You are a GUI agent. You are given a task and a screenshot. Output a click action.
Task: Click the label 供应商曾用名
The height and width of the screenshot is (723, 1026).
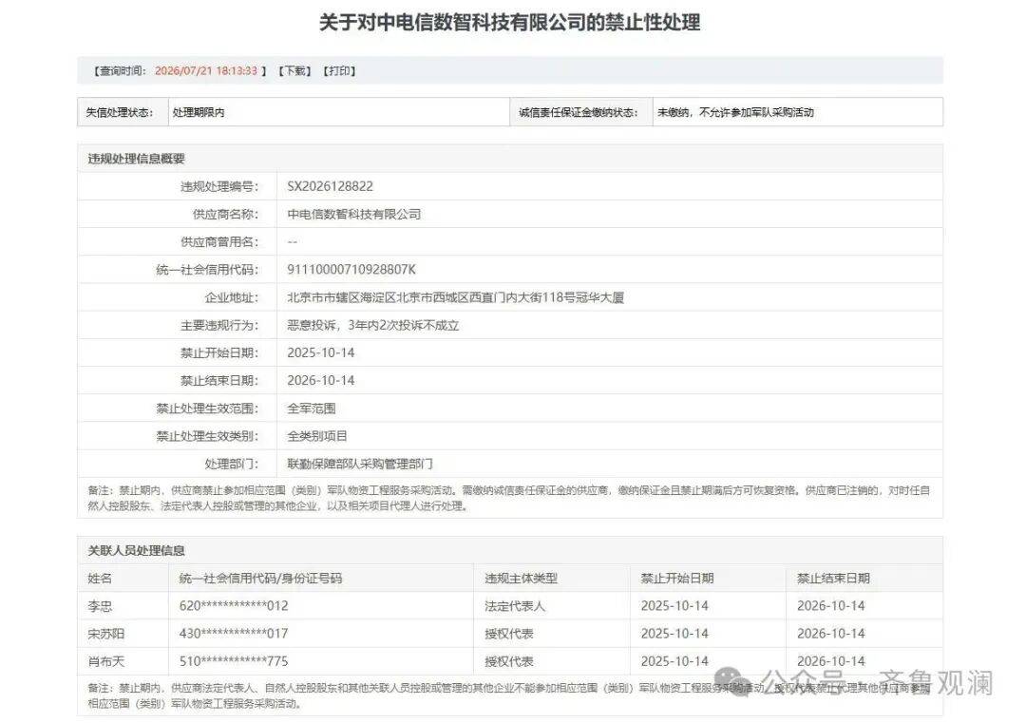click(219, 242)
